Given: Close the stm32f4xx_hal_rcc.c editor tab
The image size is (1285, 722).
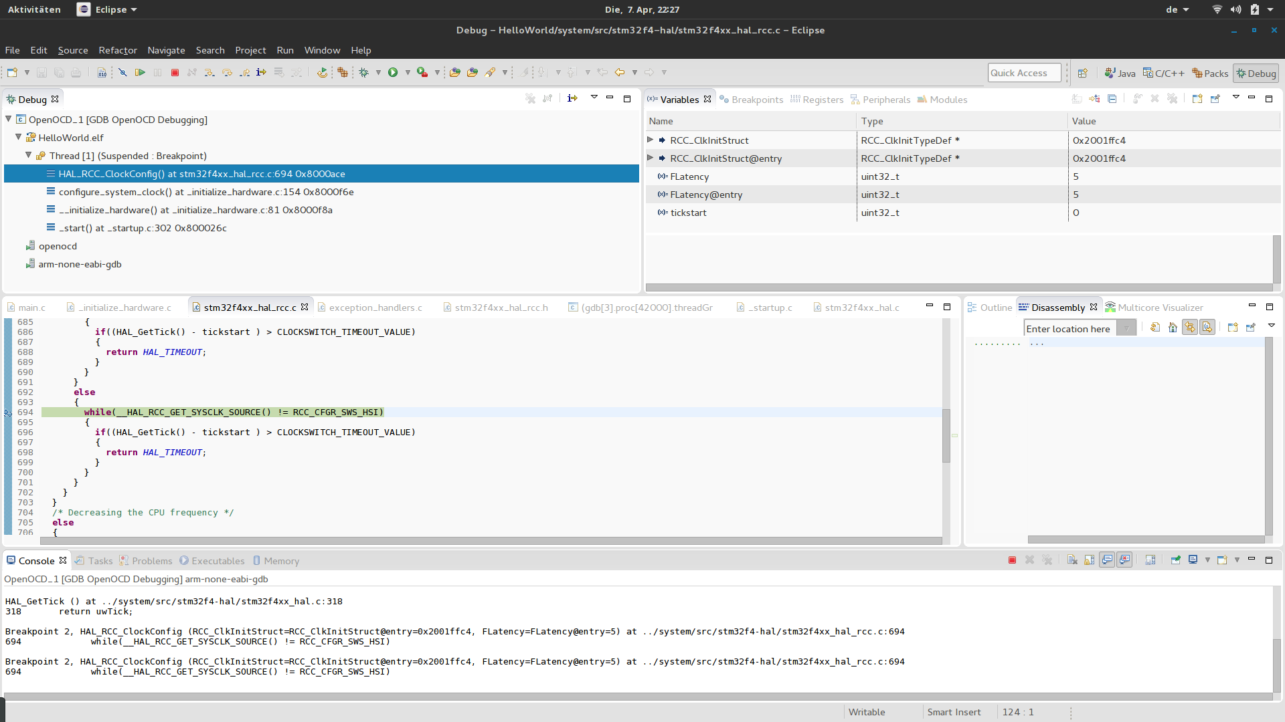Looking at the screenshot, I should click(305, 307).
